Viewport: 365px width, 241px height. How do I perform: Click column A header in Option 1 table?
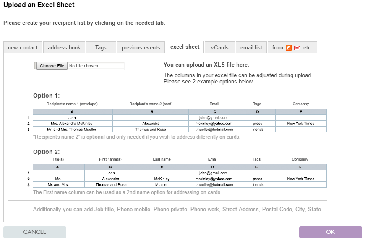tap(73, 112)
